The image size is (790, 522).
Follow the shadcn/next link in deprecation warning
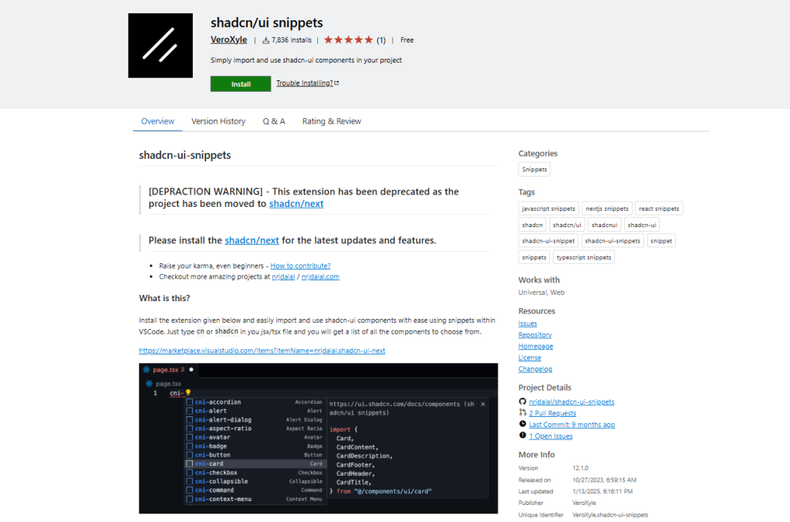coord(296,204)
